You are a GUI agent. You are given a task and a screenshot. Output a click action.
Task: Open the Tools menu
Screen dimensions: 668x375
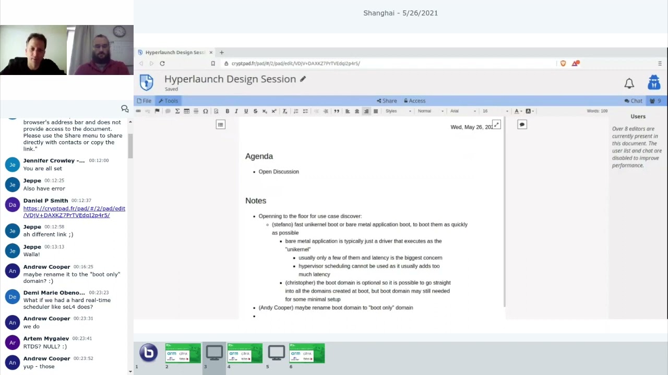[168, 101]
